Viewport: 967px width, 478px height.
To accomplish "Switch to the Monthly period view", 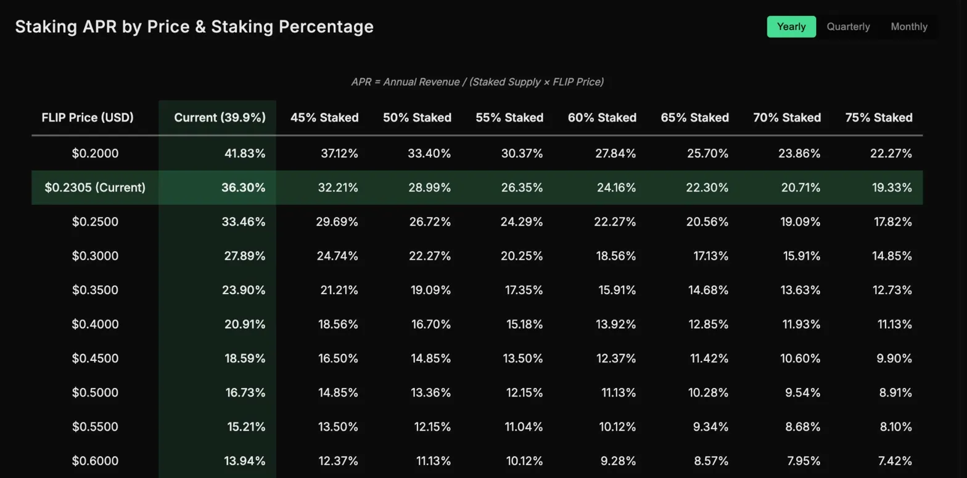I will (x=909, y=27).
